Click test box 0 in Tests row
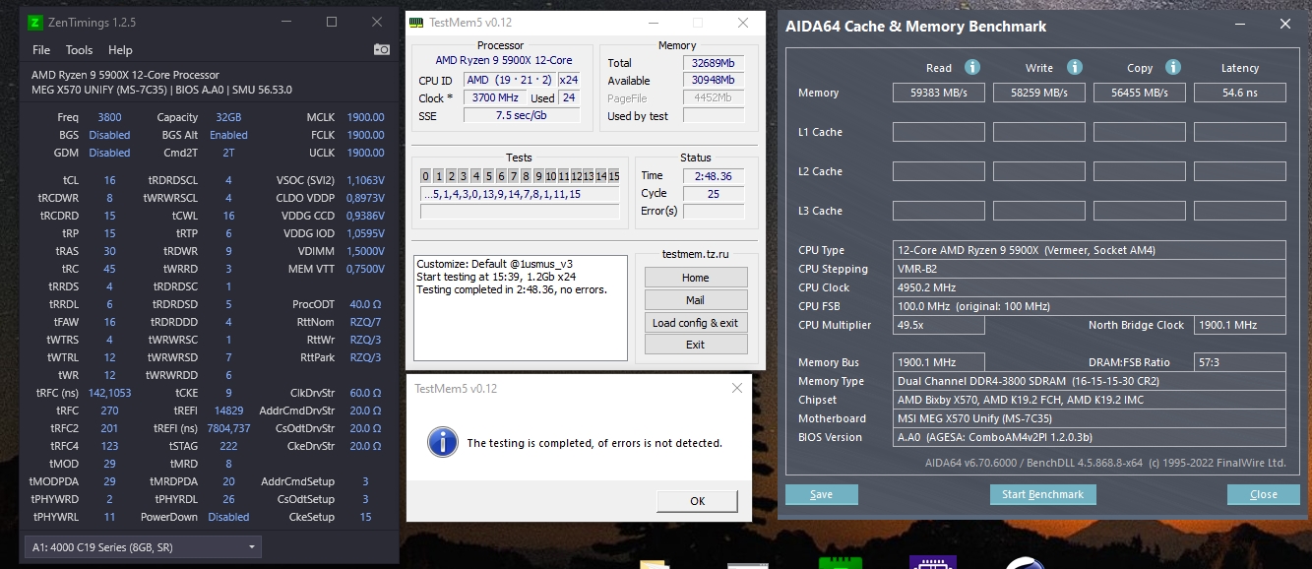Screen dimensions: 1312x569 point(425,176)
